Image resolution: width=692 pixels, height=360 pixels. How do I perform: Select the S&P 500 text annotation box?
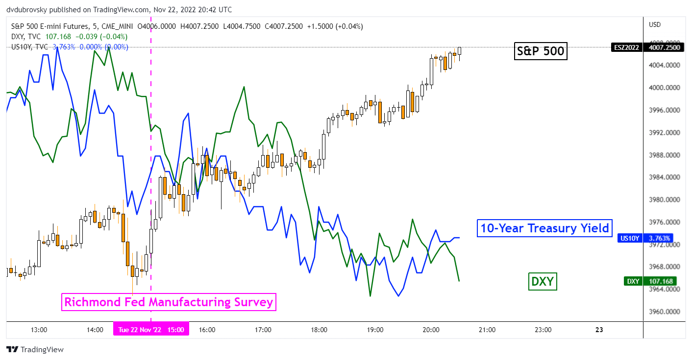coord(541,50)
